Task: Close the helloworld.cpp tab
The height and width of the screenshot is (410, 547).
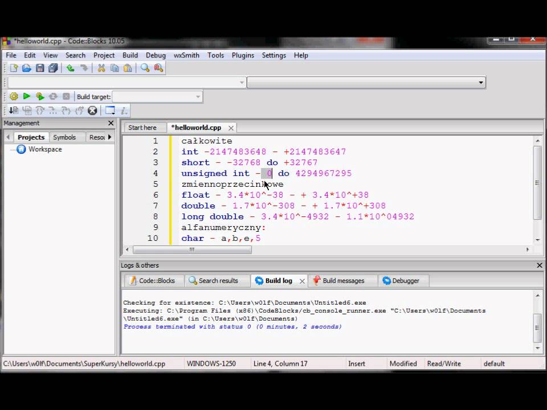Action: coord(231,128)
